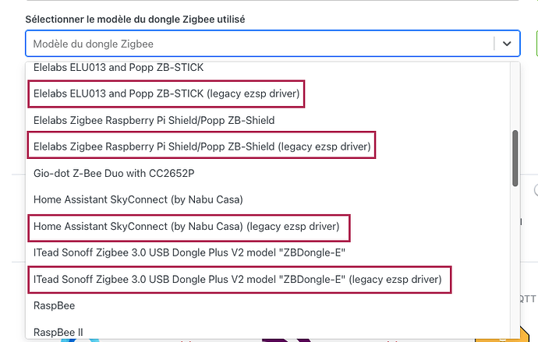
Task: Select Elelabs Raspberry Pi Shield legacy ezsp driver
Action: point(201,145)
